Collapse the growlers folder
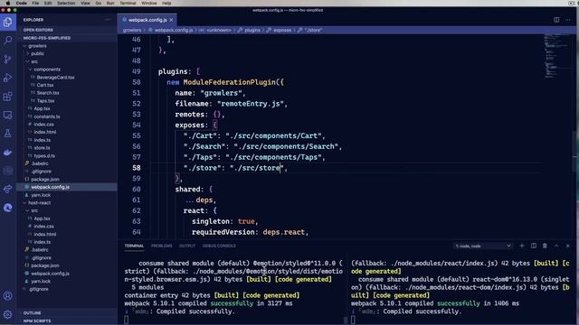The image size is (579, 325). pyautogui.click(x=37, y=46)
